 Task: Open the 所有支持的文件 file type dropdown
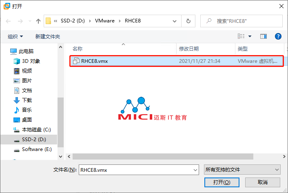[x=242, y=169]
